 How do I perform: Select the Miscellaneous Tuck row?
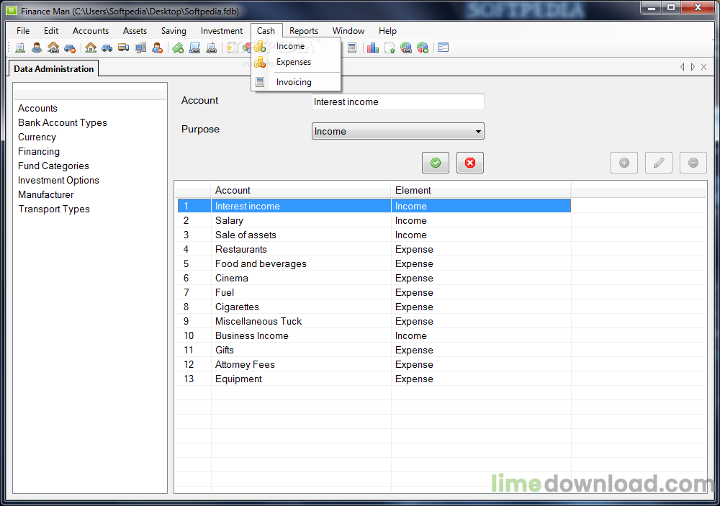(374, 322)
